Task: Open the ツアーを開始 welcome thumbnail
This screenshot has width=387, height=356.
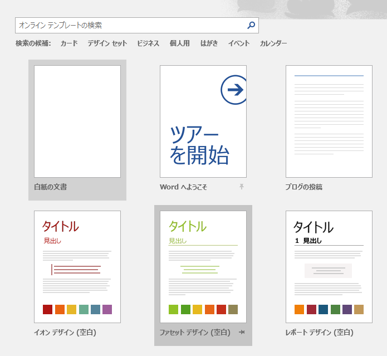Action: pyautogui.click(x=203, y=121)
